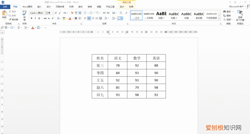This screenshot has height=134, width=250.
Task: Click the sort A-Z icon
Action: pyautogui.click(x=121, y=13)
